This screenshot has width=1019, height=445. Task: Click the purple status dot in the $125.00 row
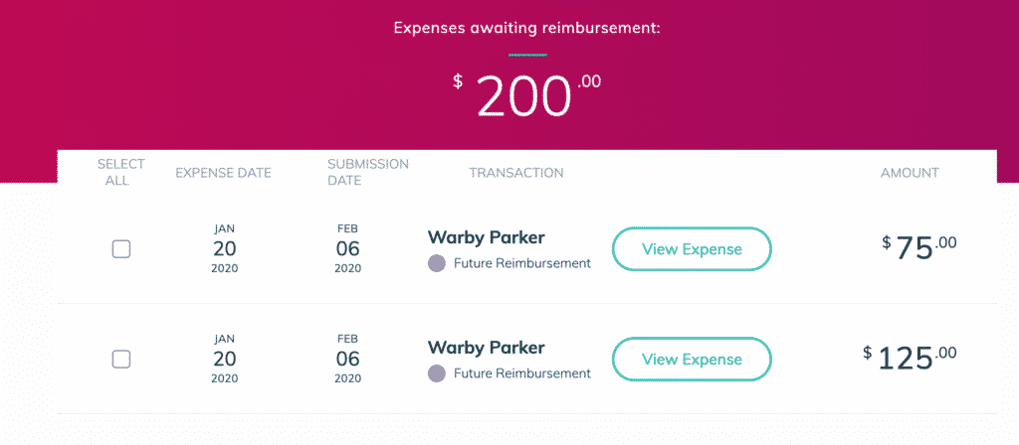click(437, 373)
